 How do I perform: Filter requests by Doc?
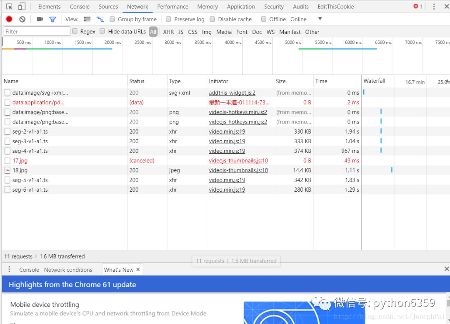(x=257, y=32)
